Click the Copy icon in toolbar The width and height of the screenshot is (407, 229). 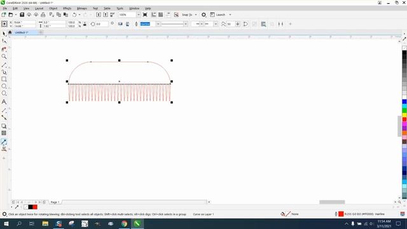click(x=59, y=15)
